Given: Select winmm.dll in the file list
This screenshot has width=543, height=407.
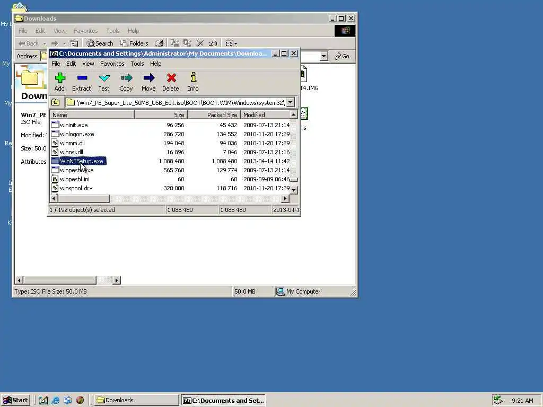Looking at the screenshot, I should [72, 143].
